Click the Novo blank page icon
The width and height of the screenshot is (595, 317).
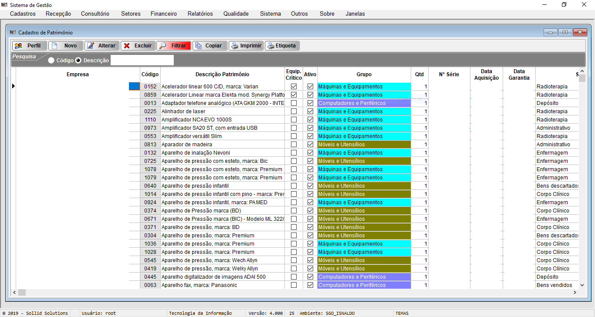pyautogui.click(x=54, y=46)
